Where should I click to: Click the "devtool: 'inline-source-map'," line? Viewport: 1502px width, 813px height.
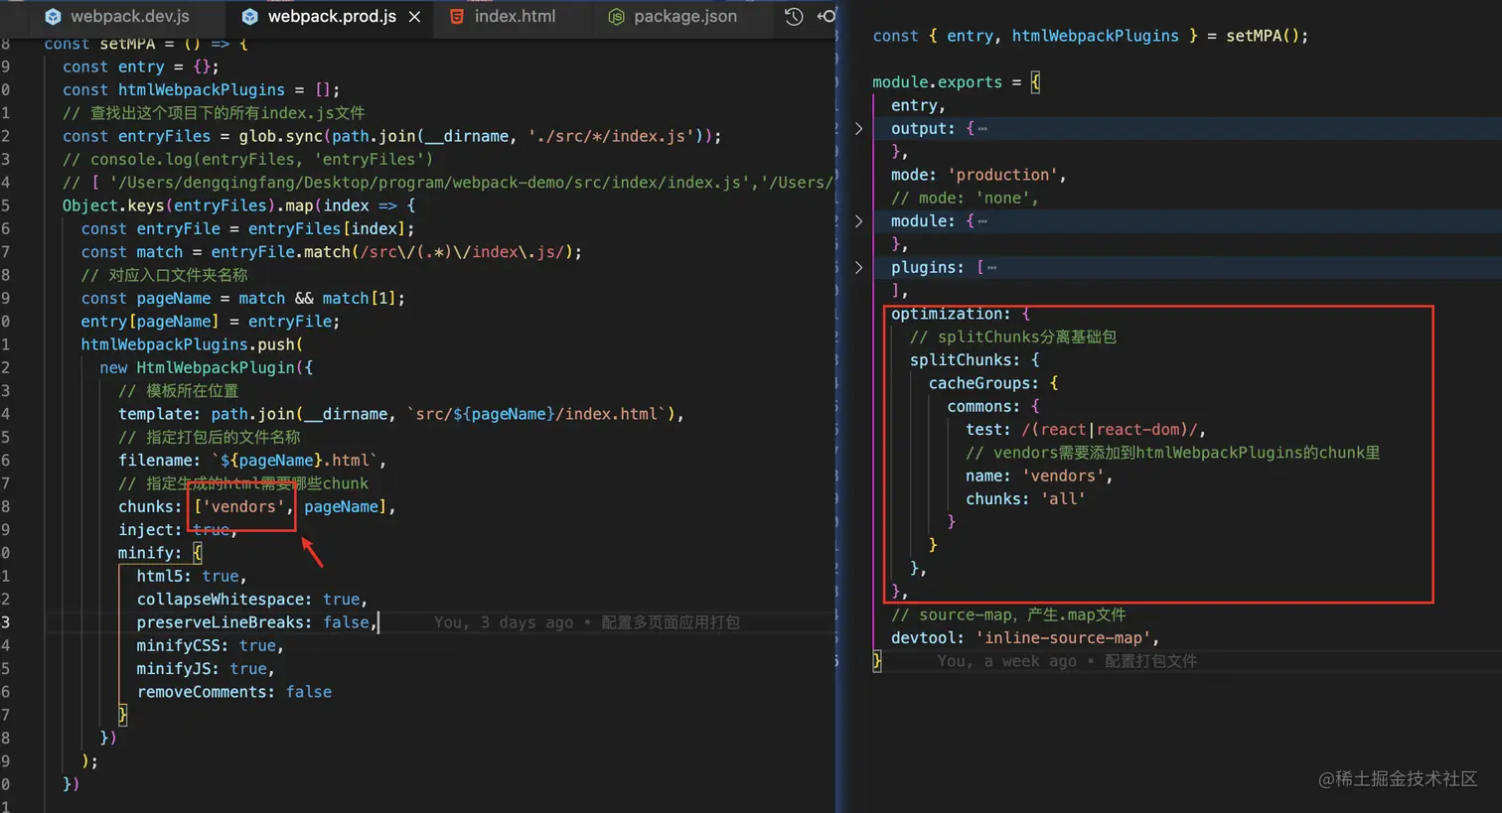[x=1025, y=637]
